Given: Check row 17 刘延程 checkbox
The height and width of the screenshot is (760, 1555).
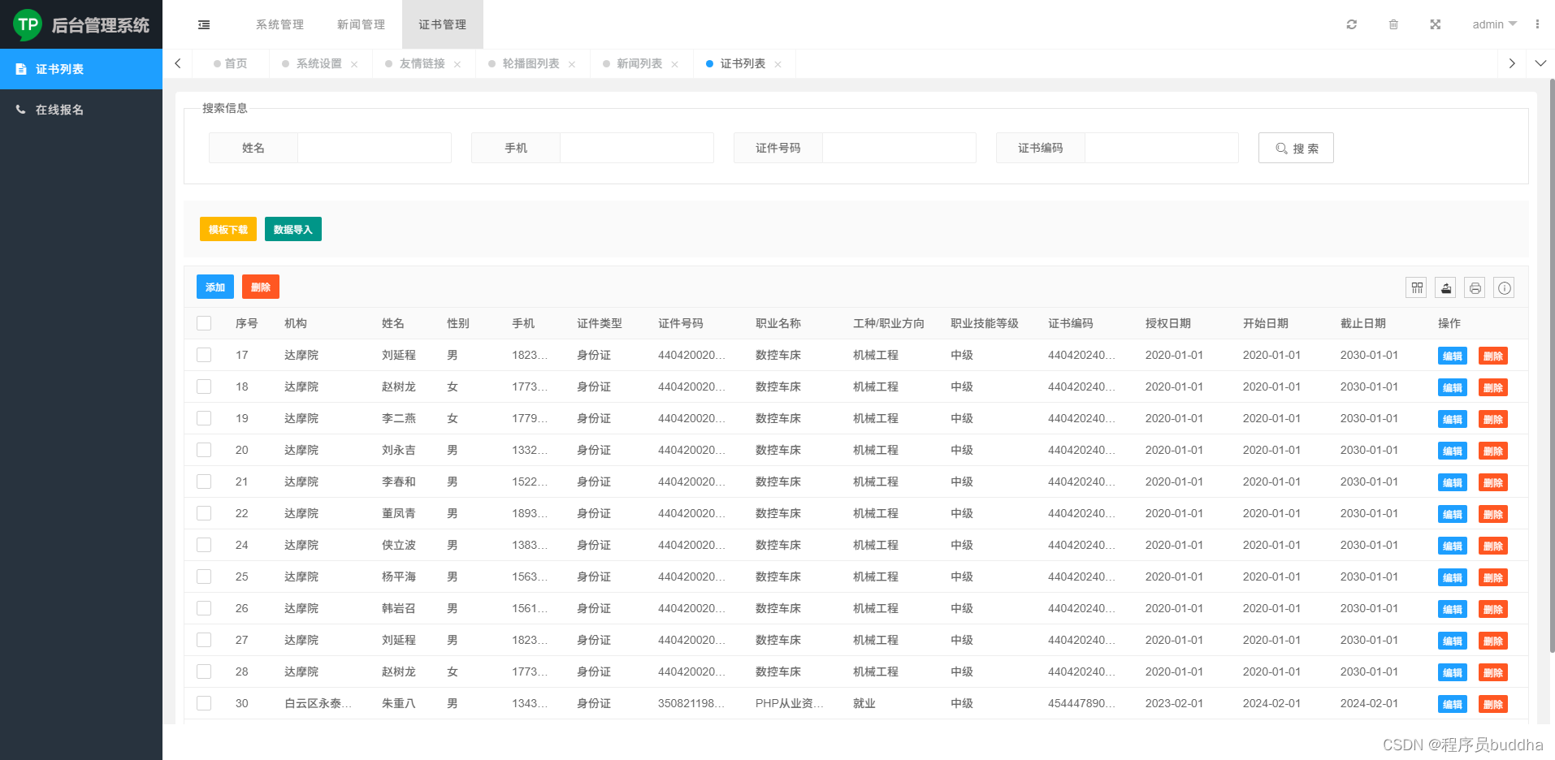Looking at the screenshot, I should pyautogui.click(x=204, y=355).
